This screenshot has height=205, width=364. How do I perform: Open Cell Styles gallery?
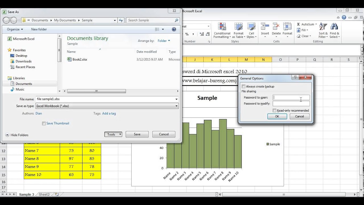(251, 30)
